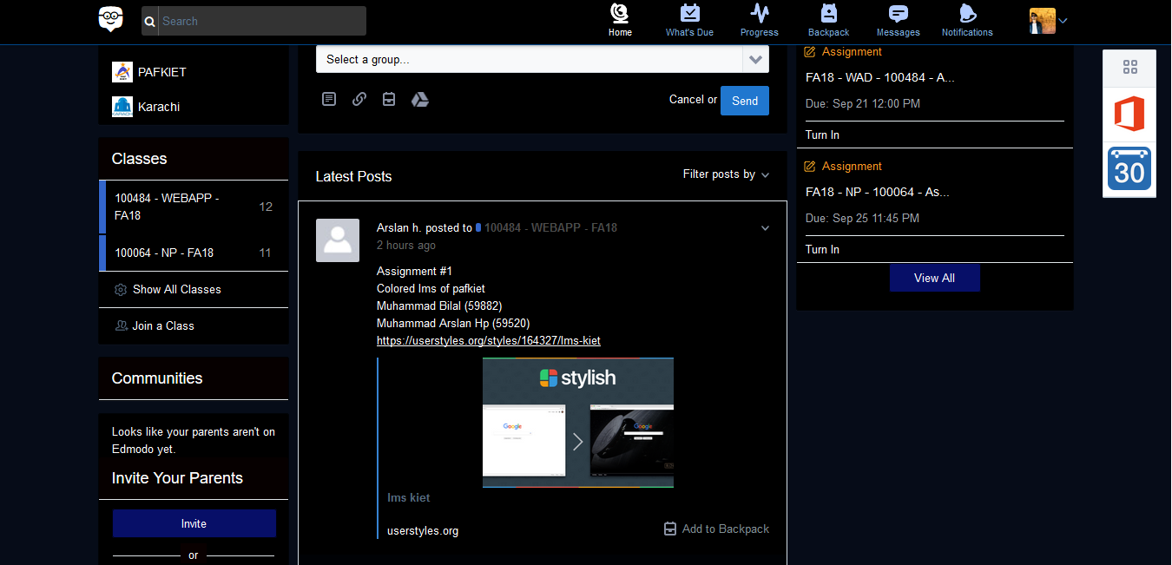Attach a file using the document icon
Image resolution: width=1172 pixels, height=565 pixels.
(x=329, y=99)
